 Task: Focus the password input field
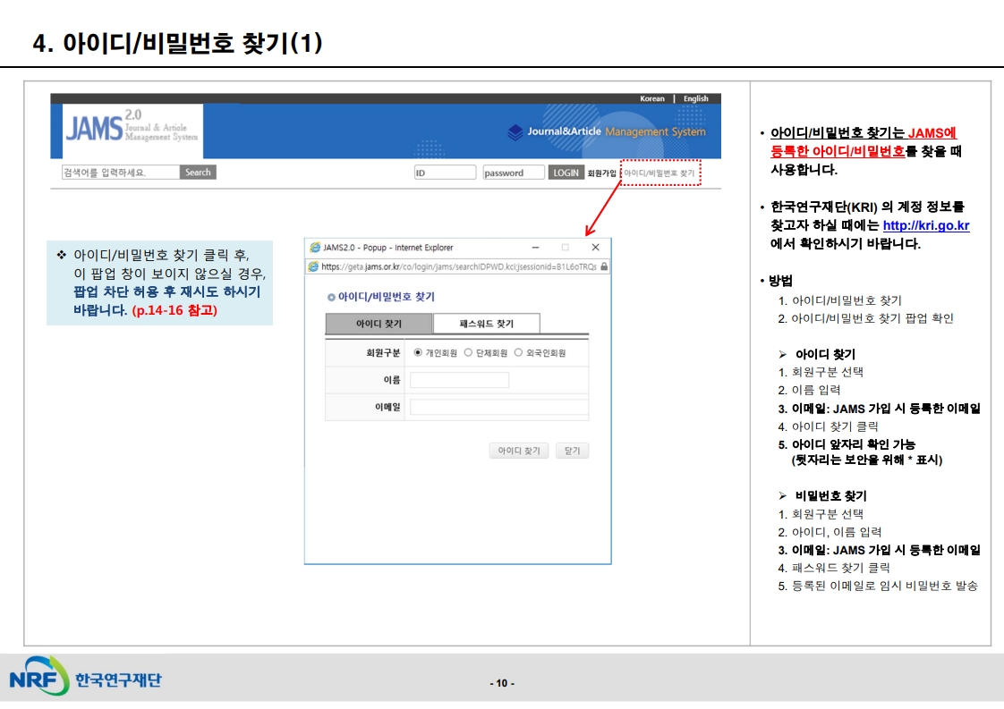[514, 173]
